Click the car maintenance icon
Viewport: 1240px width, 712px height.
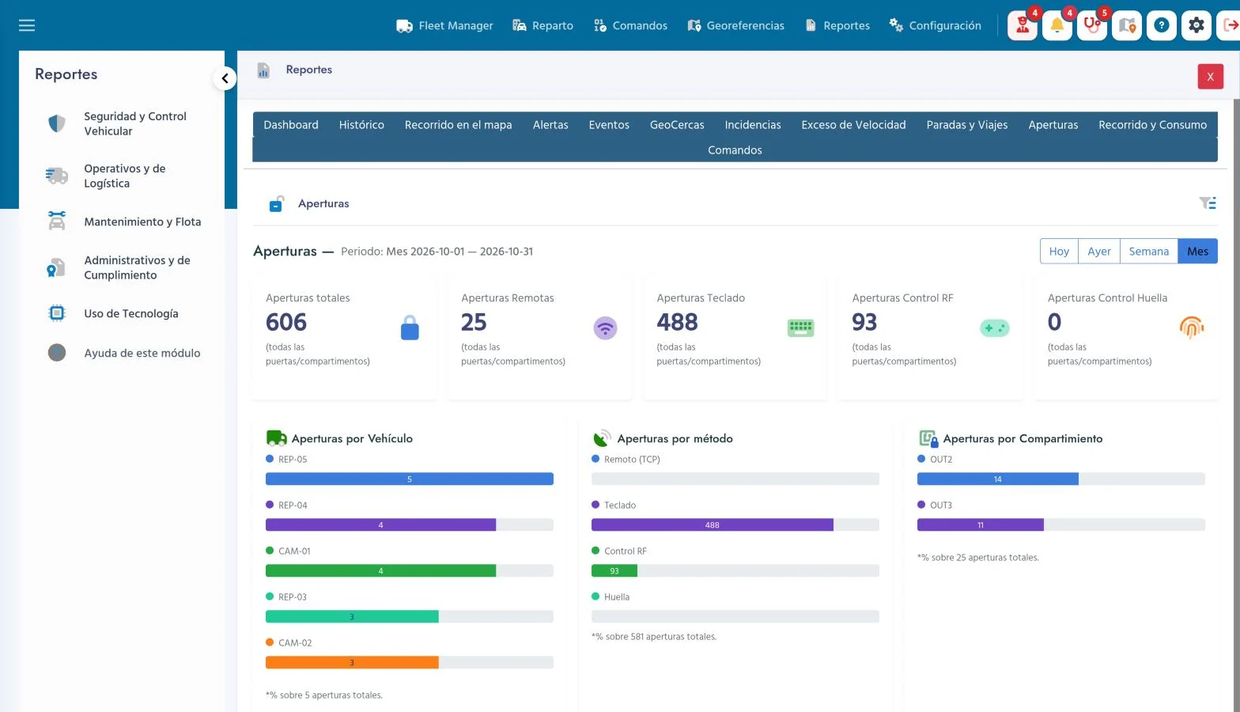(57, 221)
